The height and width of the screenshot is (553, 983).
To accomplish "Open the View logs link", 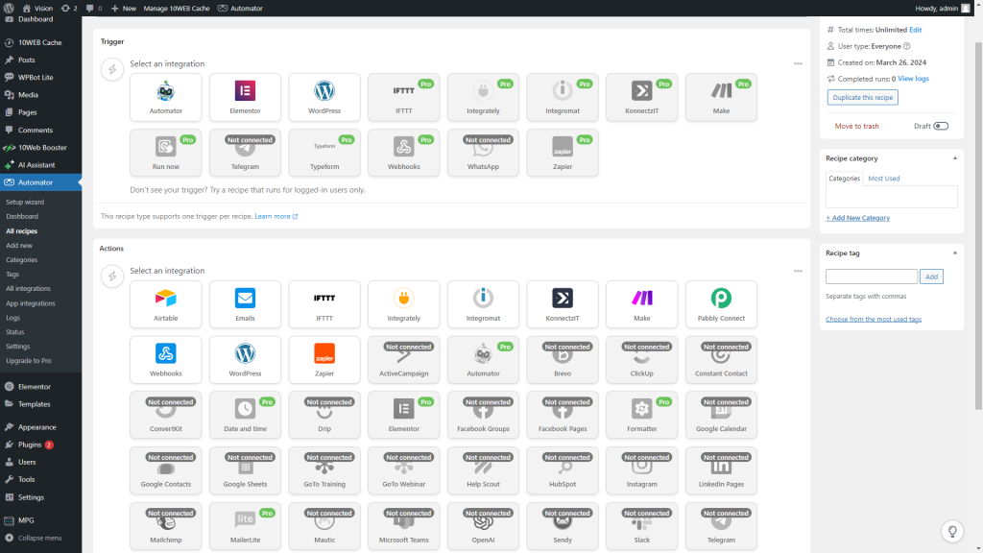I will tap(914, 79).
